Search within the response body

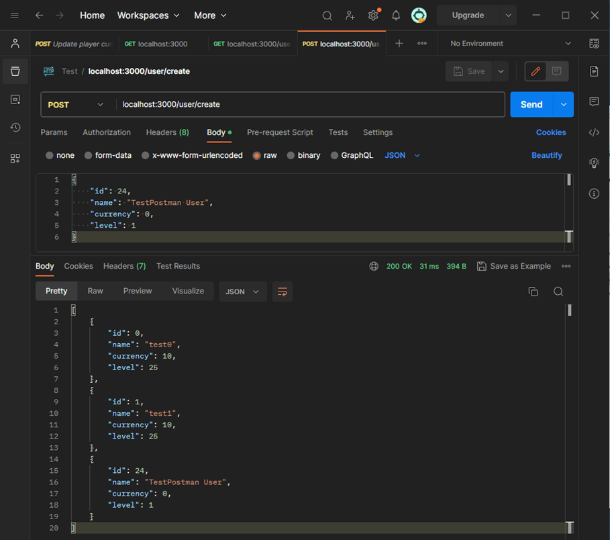(558, 291)
